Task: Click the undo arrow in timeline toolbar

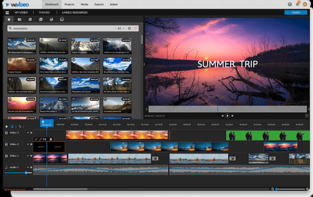Action: coord(20,127)
